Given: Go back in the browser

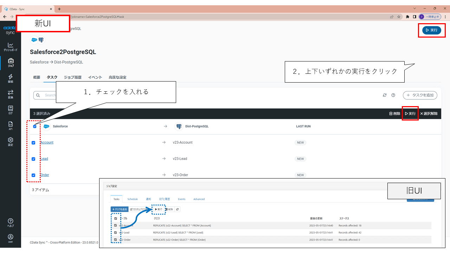Looking at the screenshot, I should pos(5,17).
